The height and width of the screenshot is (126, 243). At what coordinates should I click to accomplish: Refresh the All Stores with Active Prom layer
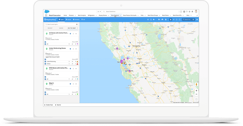point(70,34)
